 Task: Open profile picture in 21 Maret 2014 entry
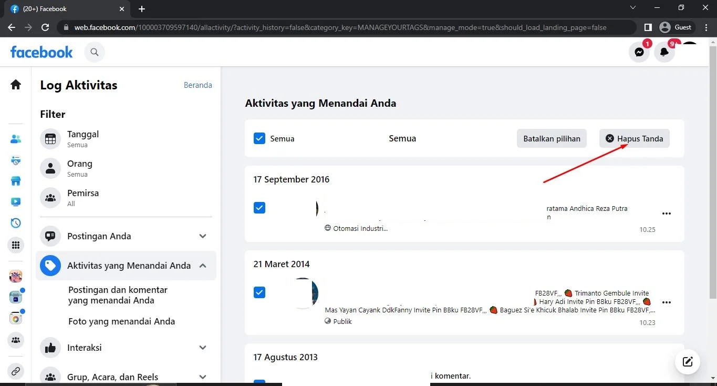point(303,293)
